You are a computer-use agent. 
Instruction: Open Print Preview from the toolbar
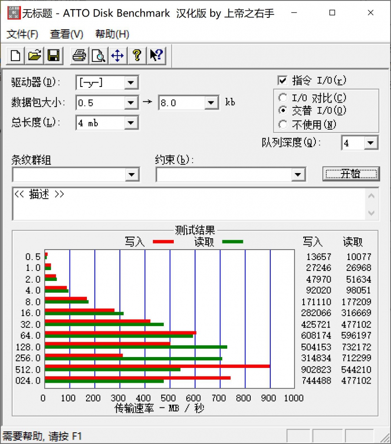point(99,56)
